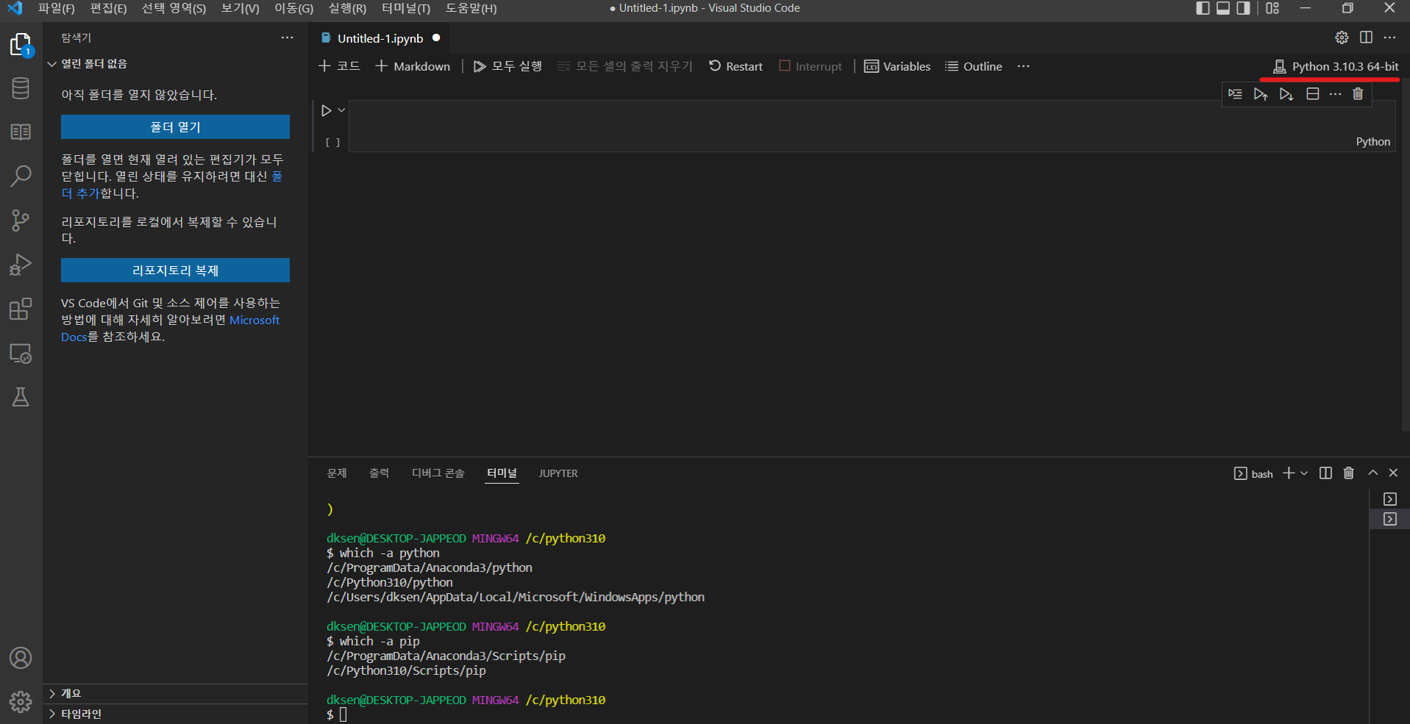The height and width of the screenshot is (724, 1410).
Task: Open the Testing beaker view
Action: (x=21, y=398)
